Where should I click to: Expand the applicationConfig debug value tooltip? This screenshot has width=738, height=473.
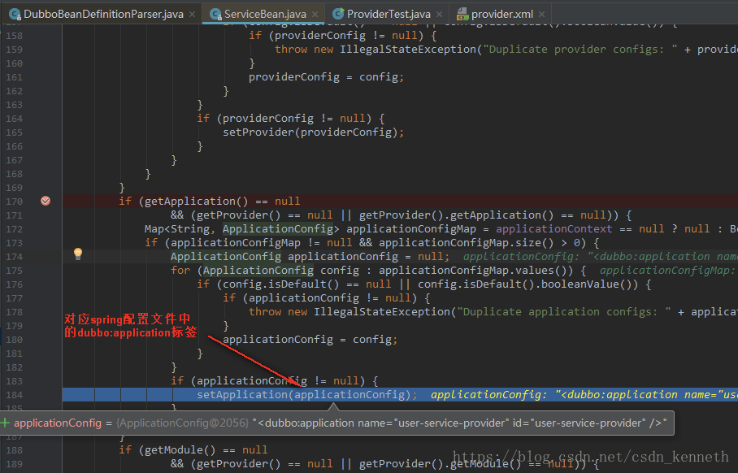(5, 423)
